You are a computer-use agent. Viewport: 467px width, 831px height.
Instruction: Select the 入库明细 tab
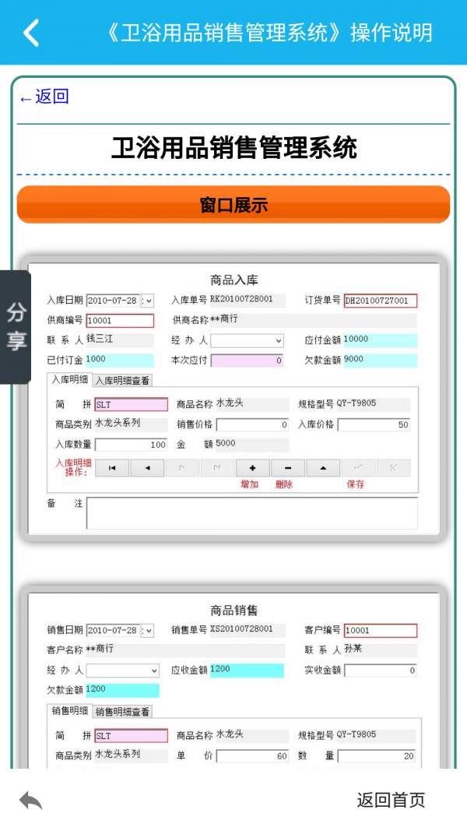point(70,380)
